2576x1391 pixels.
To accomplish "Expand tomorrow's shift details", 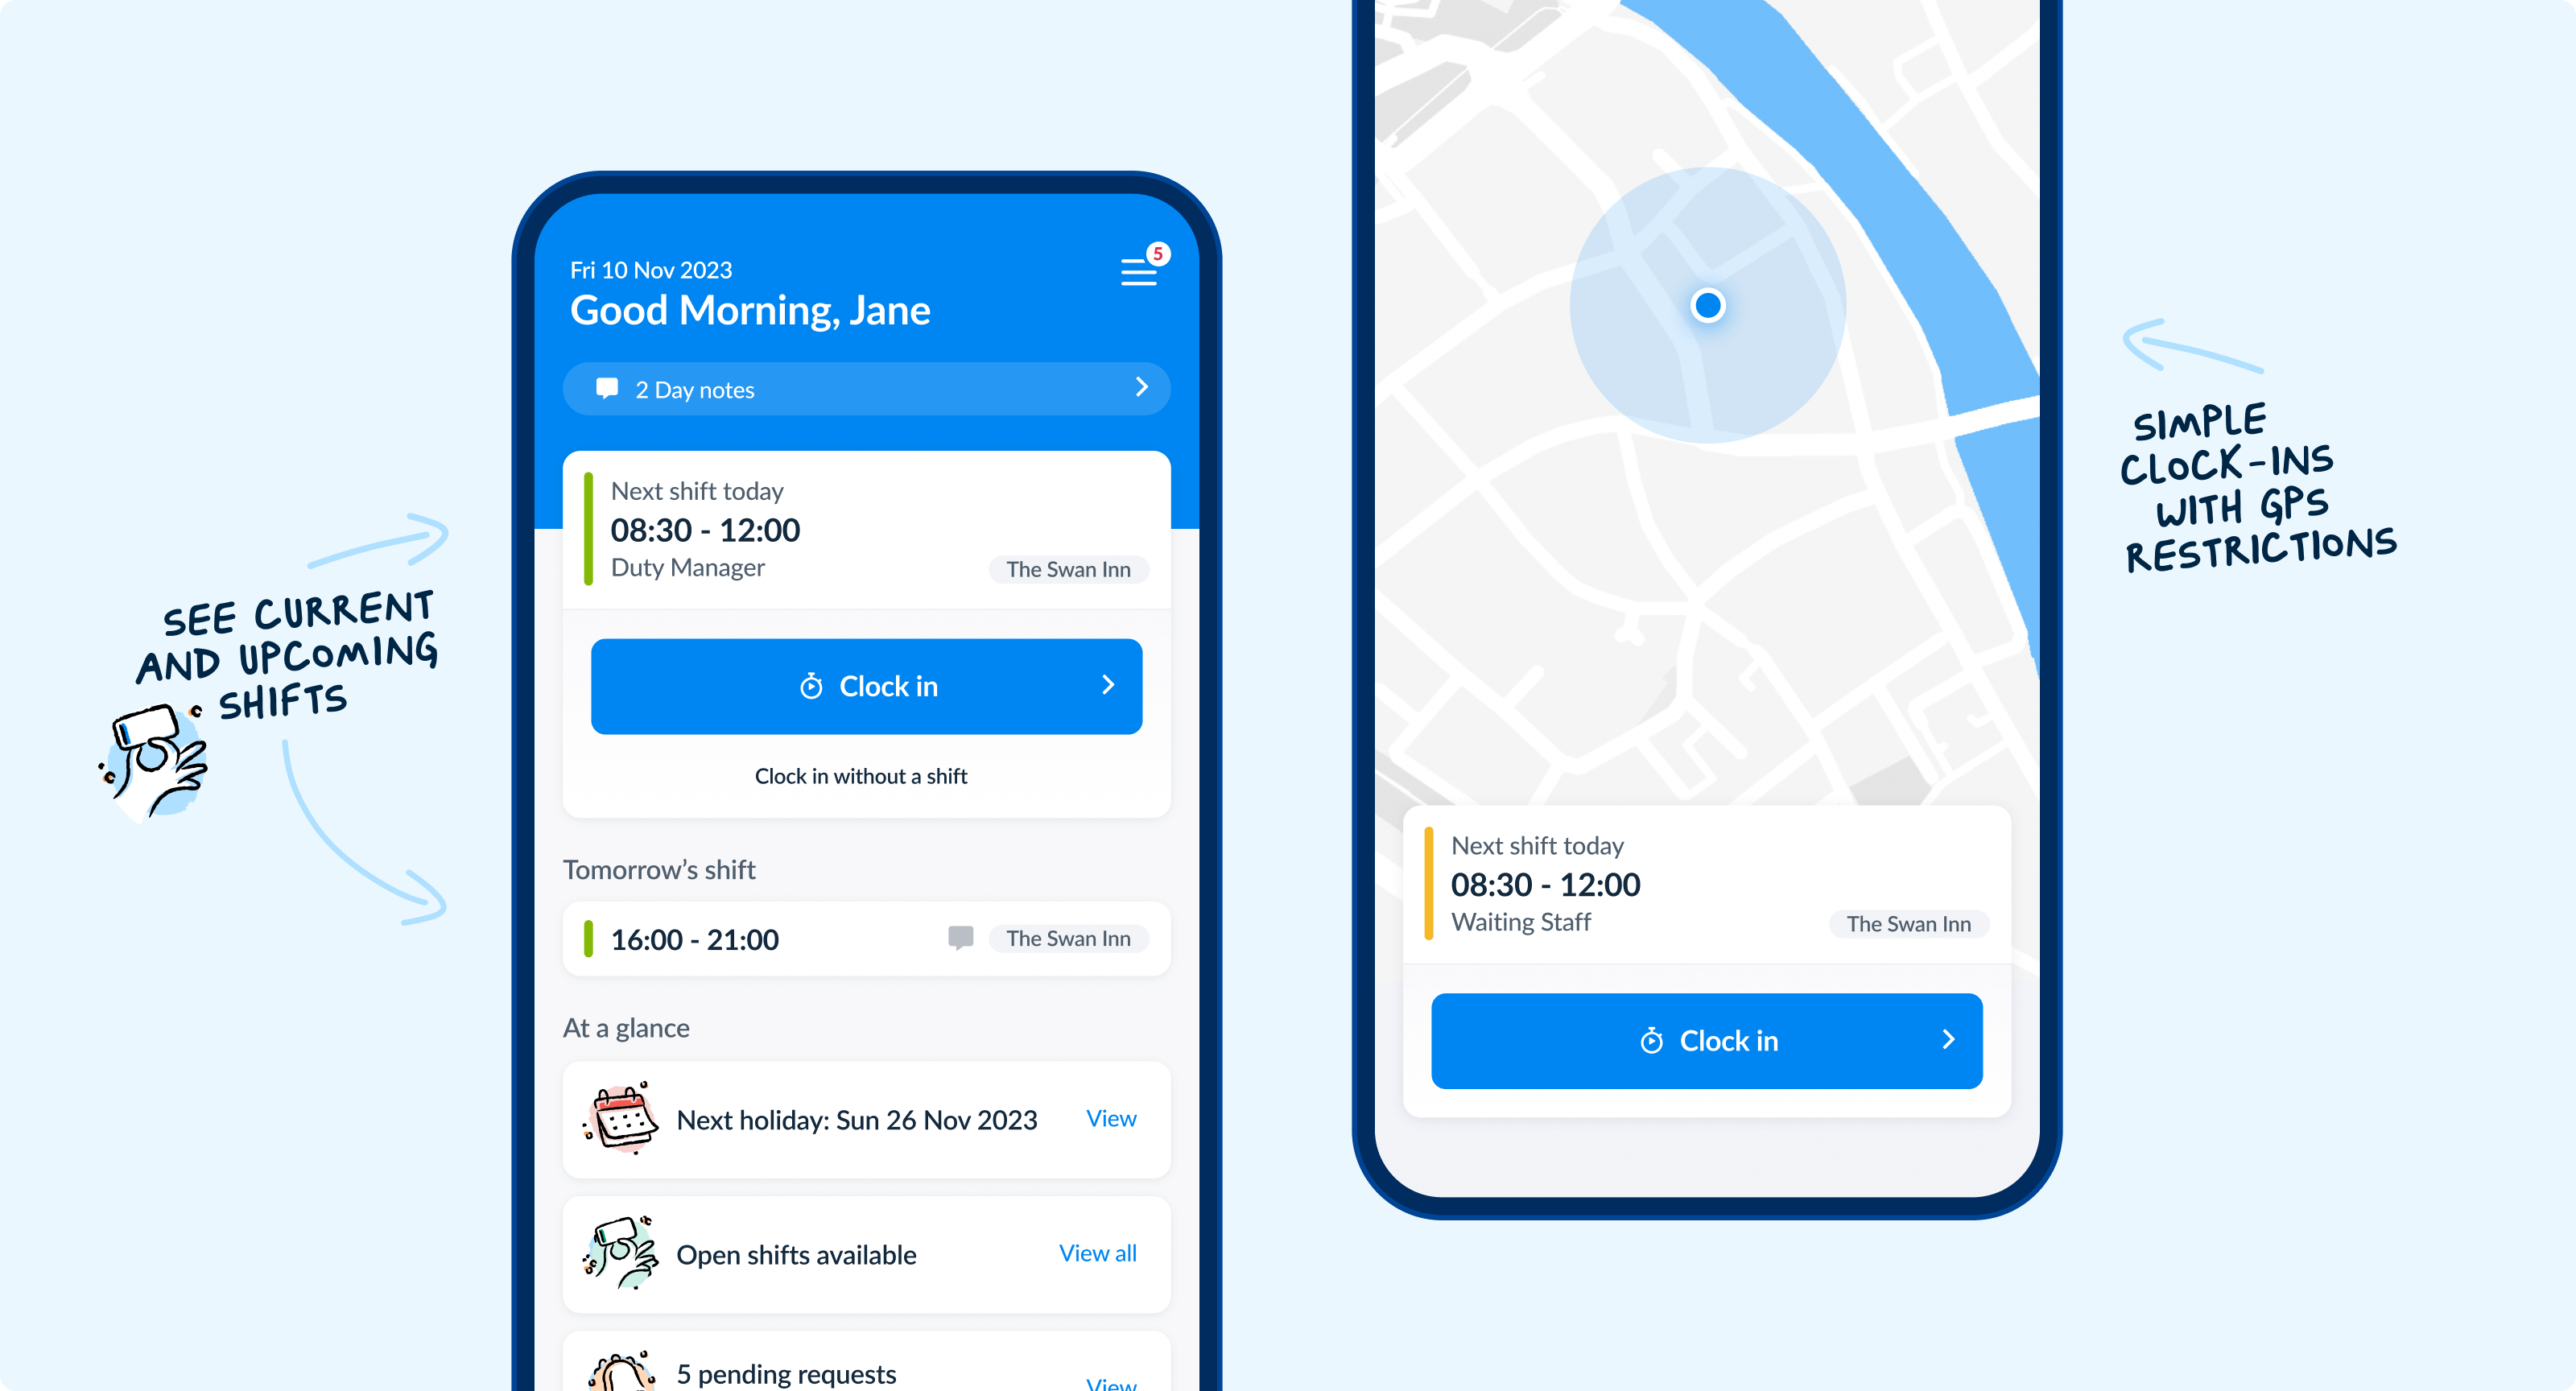I will point(863,939).
